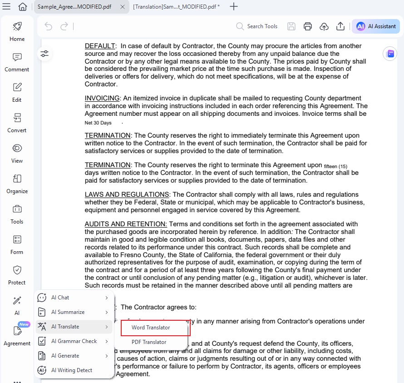
Task: Switch to the Translation PDF tab
Action: (177, 7)
